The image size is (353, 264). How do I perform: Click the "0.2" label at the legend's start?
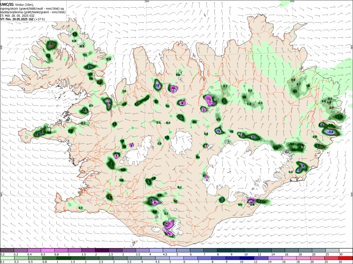click(2, 254)
